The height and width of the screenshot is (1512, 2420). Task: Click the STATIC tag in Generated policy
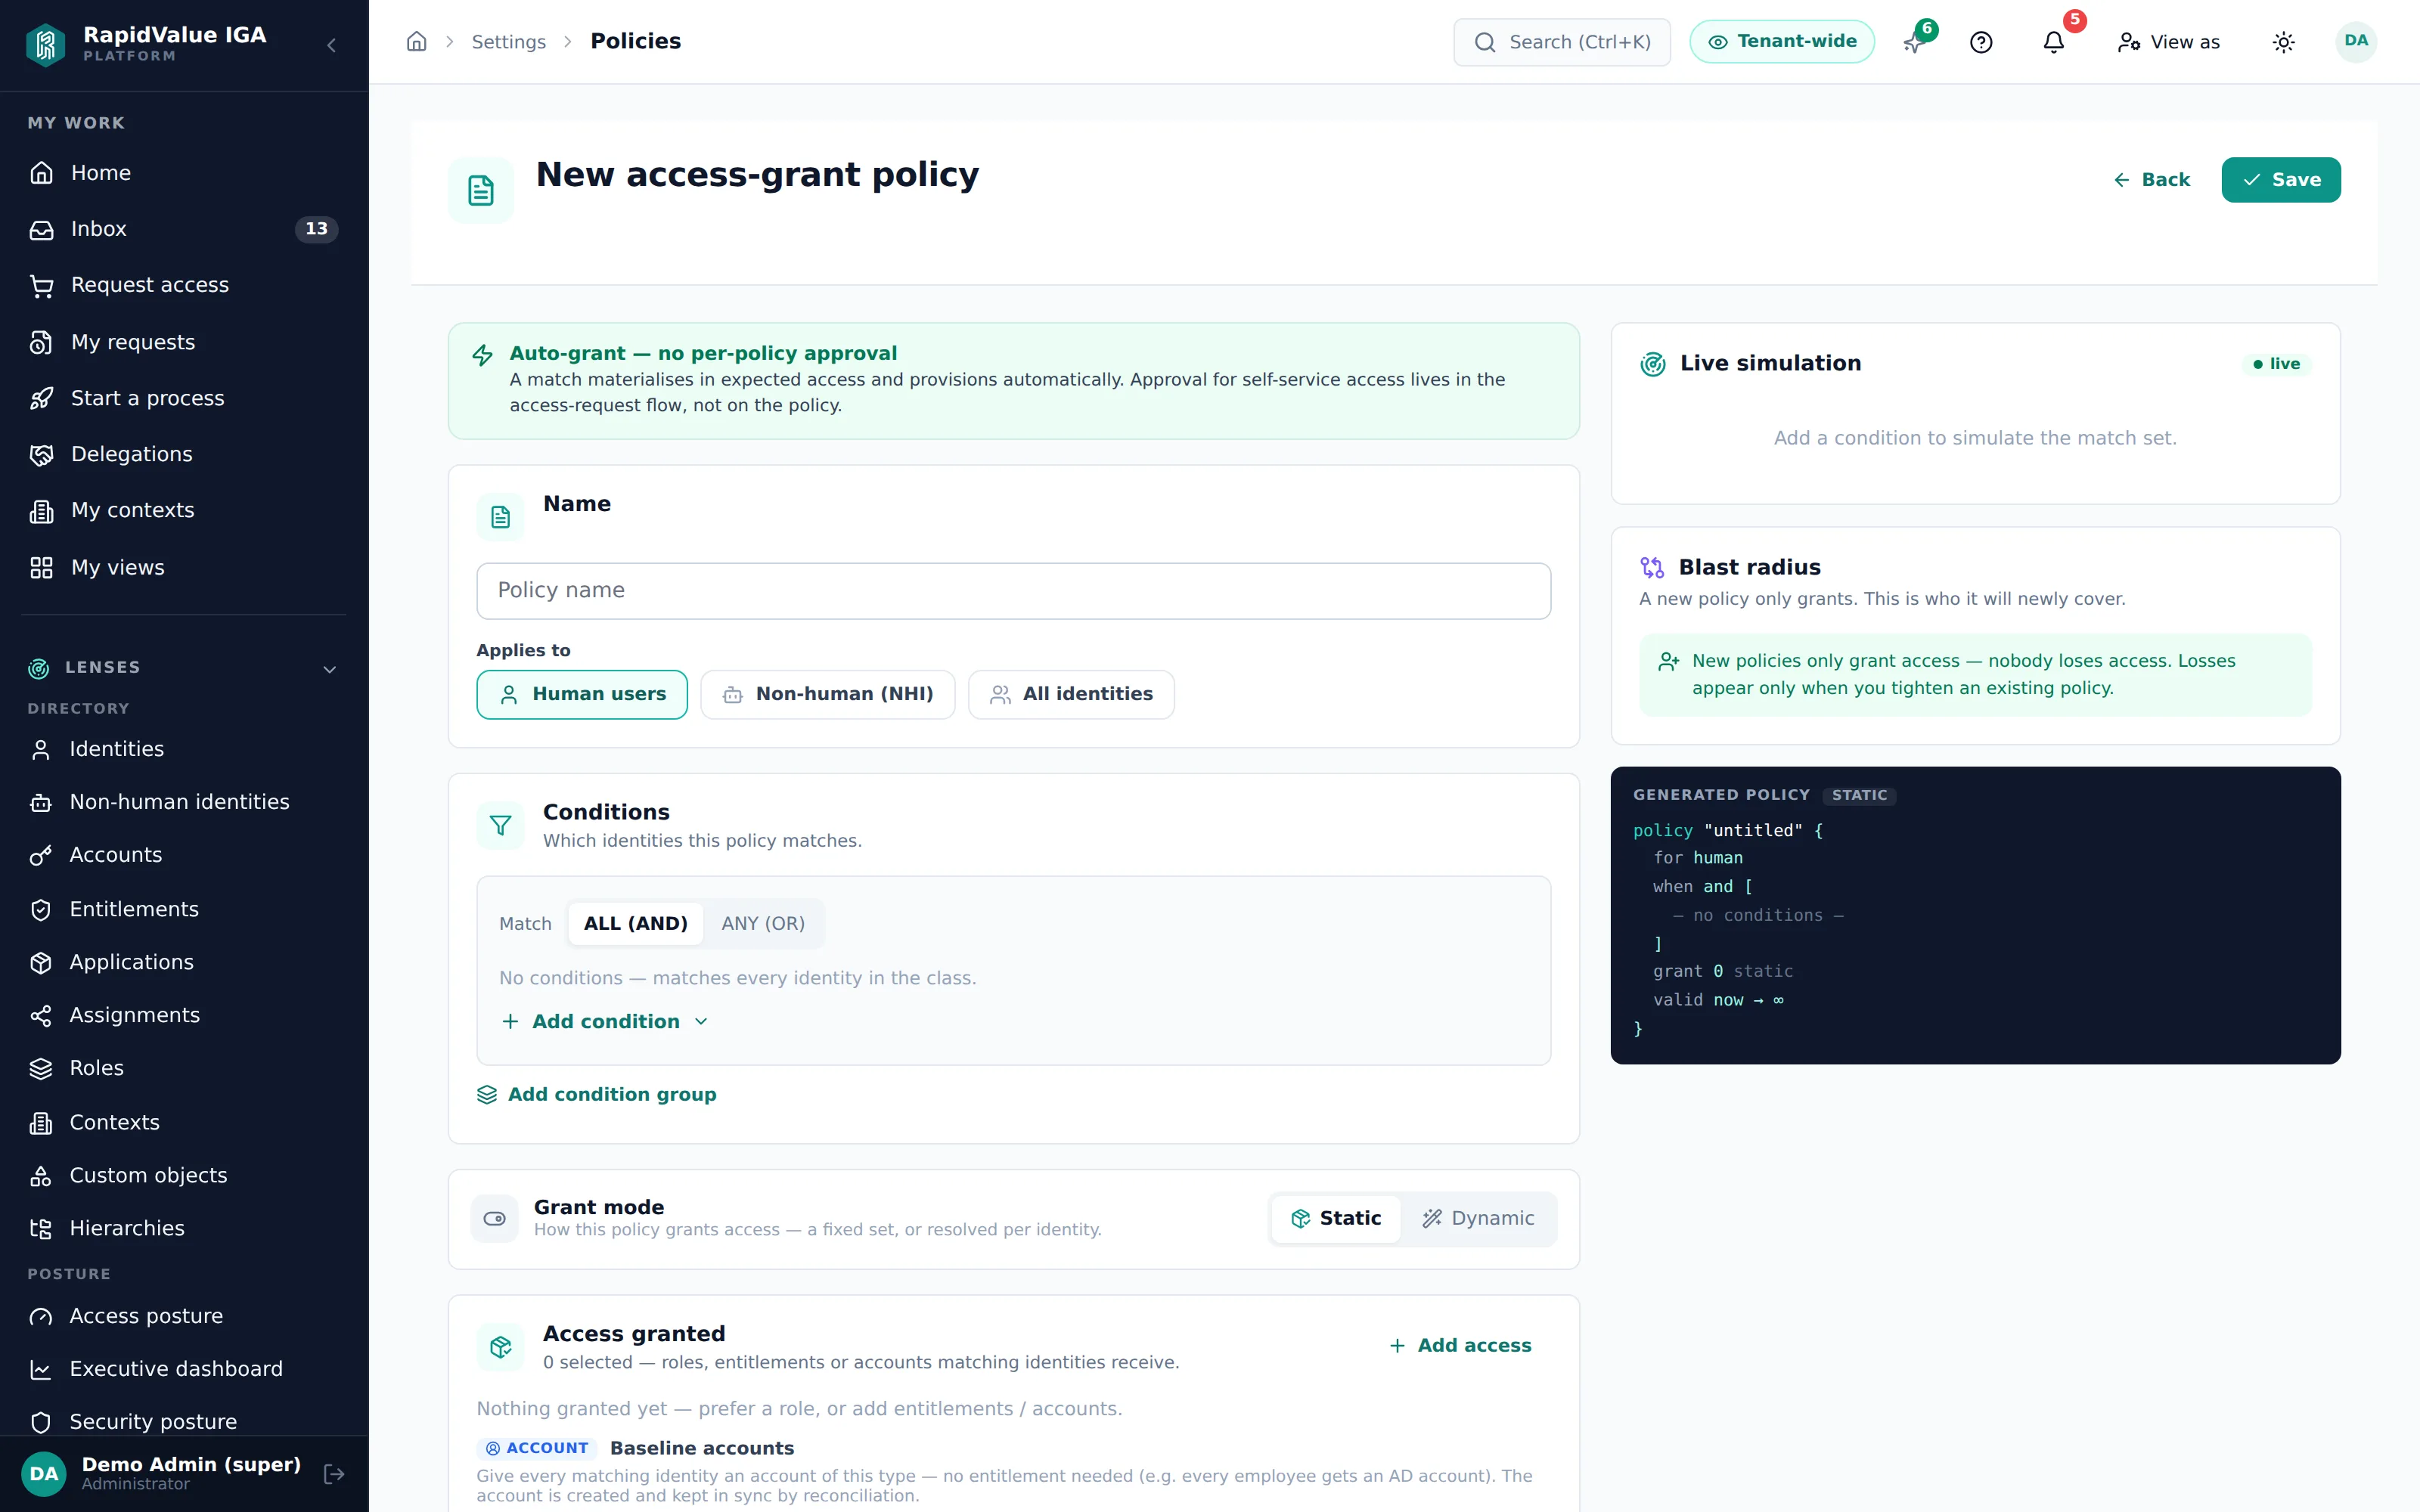(1859, 795)
